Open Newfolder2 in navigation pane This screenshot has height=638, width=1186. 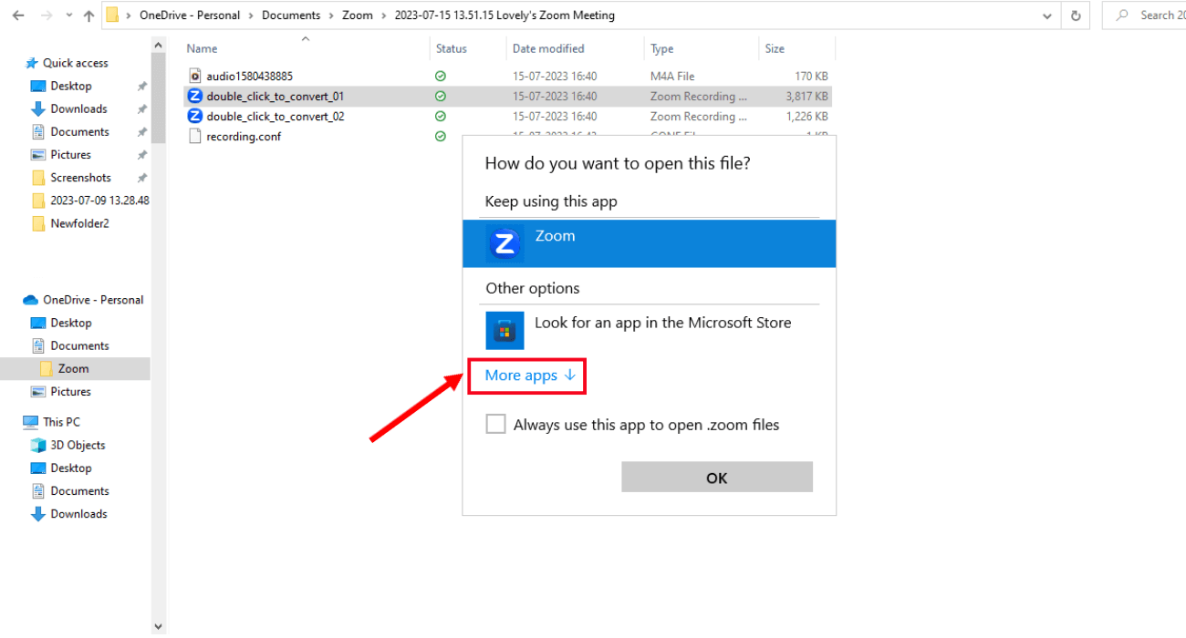coord(79,223)
